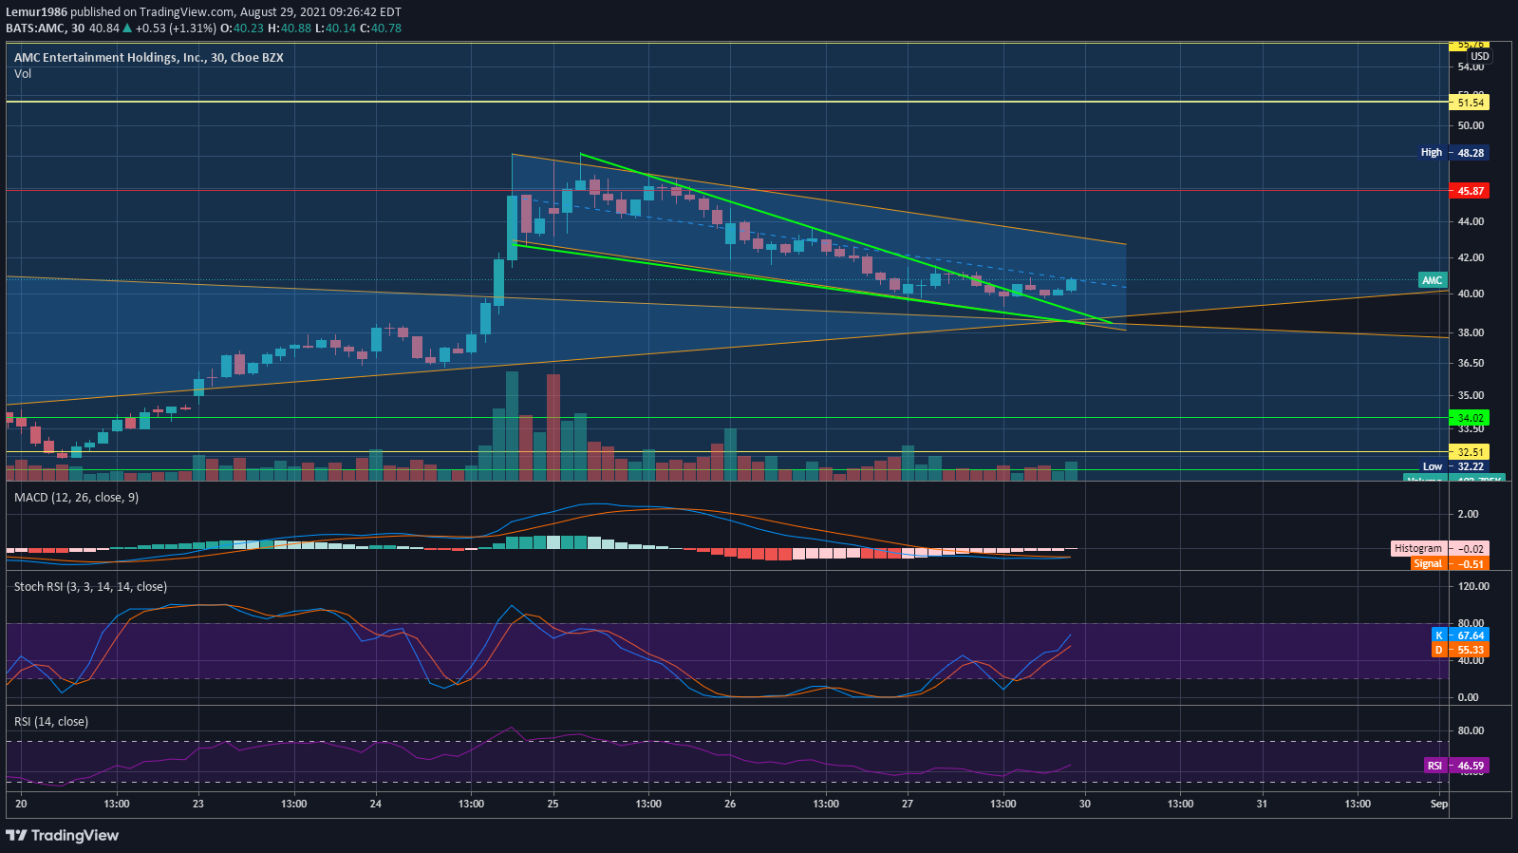Image resolution: width=1518 pixels, height=853 pixels.
Task: Click the Vol indicator label
Action: (x=23, y=73)
